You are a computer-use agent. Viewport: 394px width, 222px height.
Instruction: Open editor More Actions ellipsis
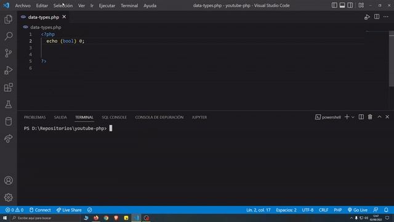[386, 17]
